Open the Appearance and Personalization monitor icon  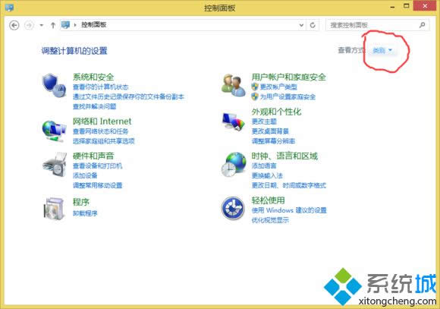coord(234,121)
